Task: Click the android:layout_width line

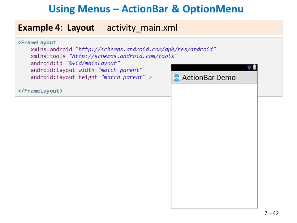Action: [86, 70]
